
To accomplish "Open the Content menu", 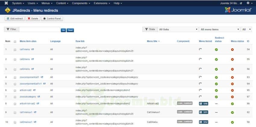I will pyautogui.click(x=62, y=3).
